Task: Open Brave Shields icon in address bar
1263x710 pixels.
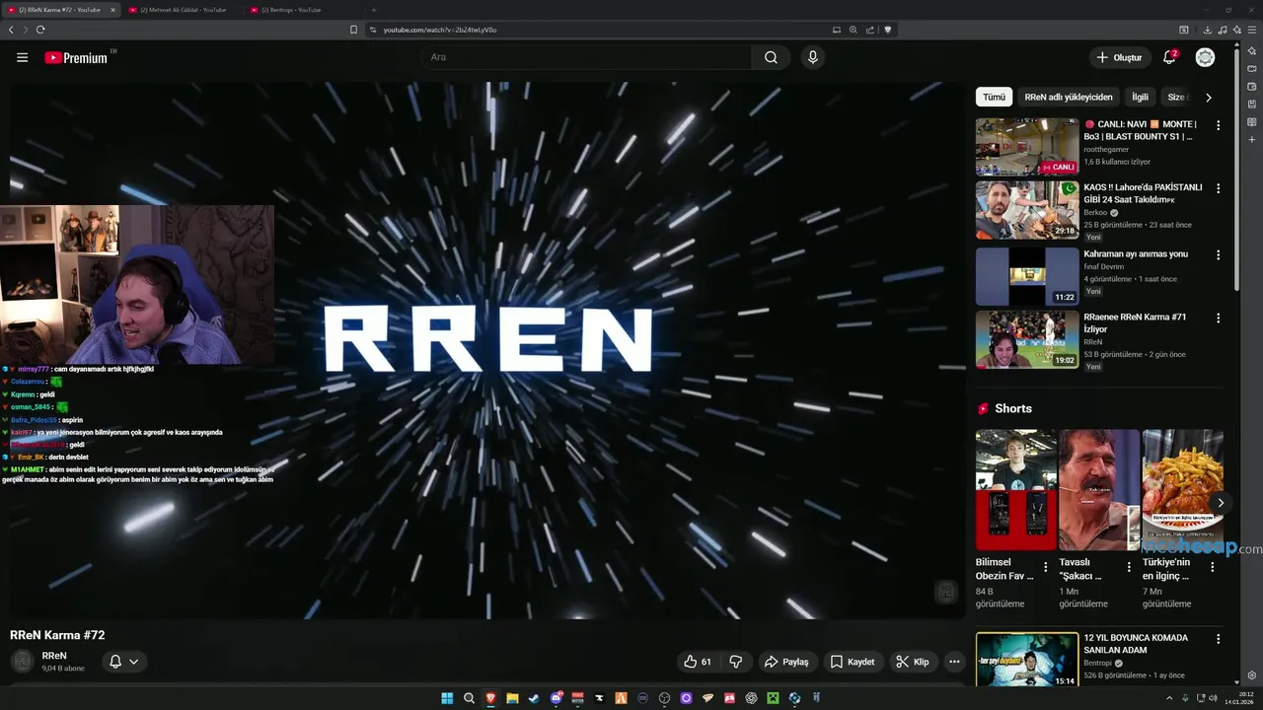Action: point(887,30)
